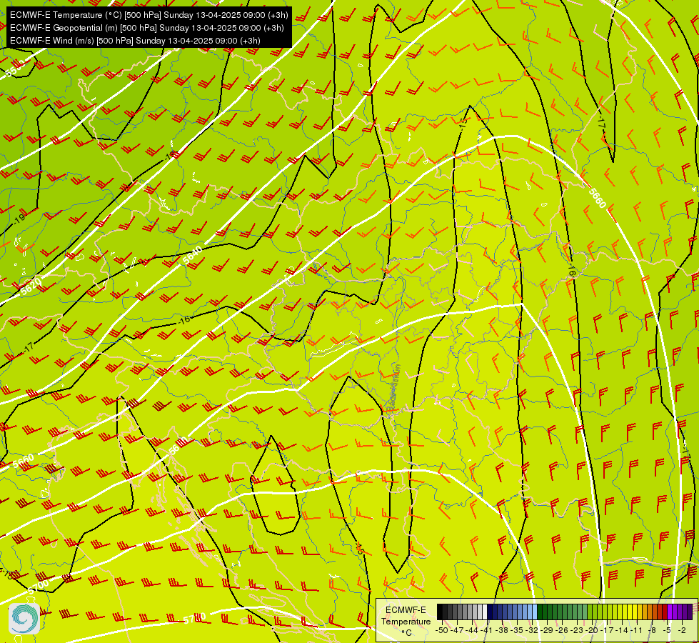Click the brightest violet swatch above -5
Screen dimensions: 699x643
coord(670,612)
